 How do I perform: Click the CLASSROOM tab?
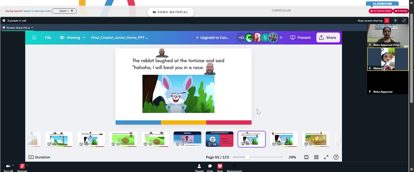[382, 4]
